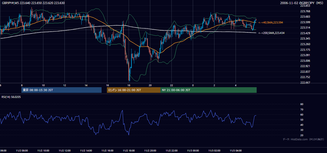Click price axis value 222.667
The width and height of the screenshot is (327, 153).
pos(305,83)
